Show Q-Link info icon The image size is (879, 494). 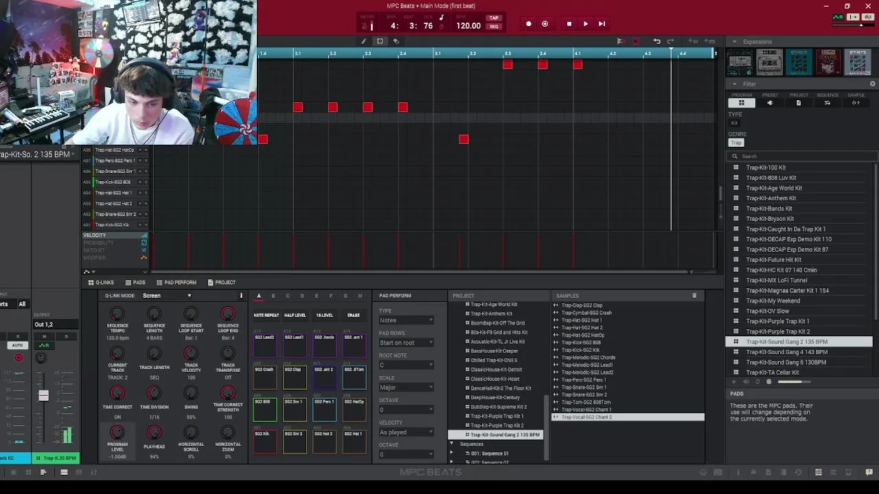(x=241, y=296)
